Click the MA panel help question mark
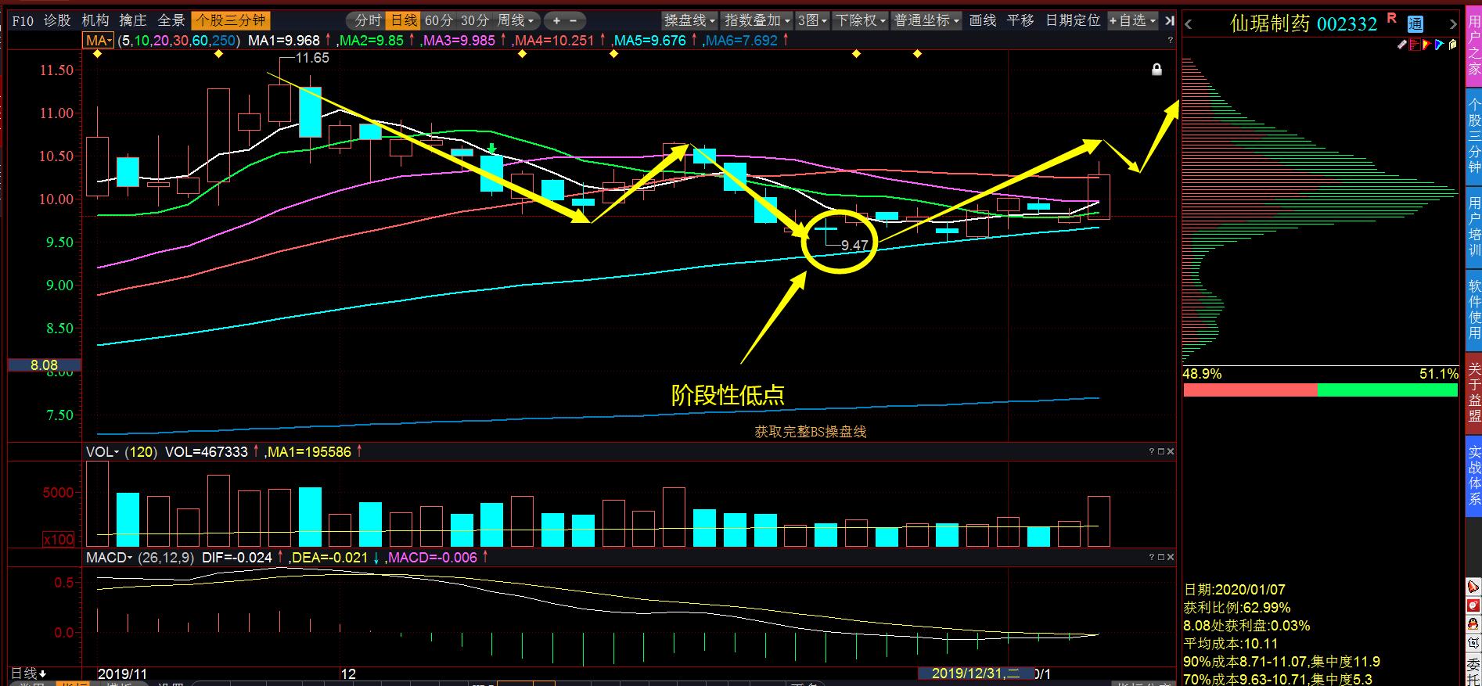 point(1169,40)
